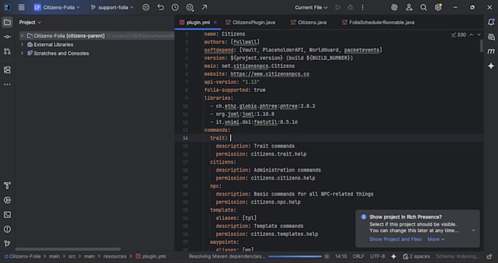Click the editor vertical scrollbar

(481, 46)
